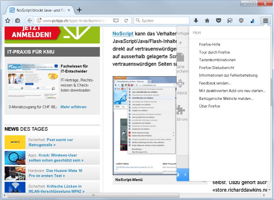
Task: Open the NoScript article link
Action: click(123, 34)
